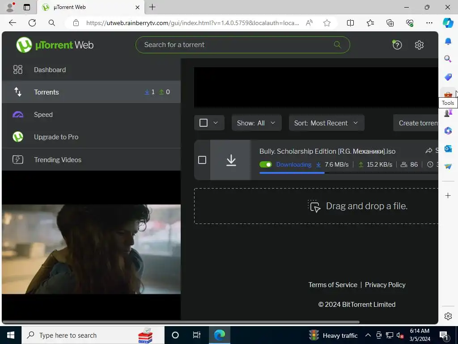Open Edge sidebar settings gear at bottom
This screenshot has width=458, height=344.
(x=448, y=316)
